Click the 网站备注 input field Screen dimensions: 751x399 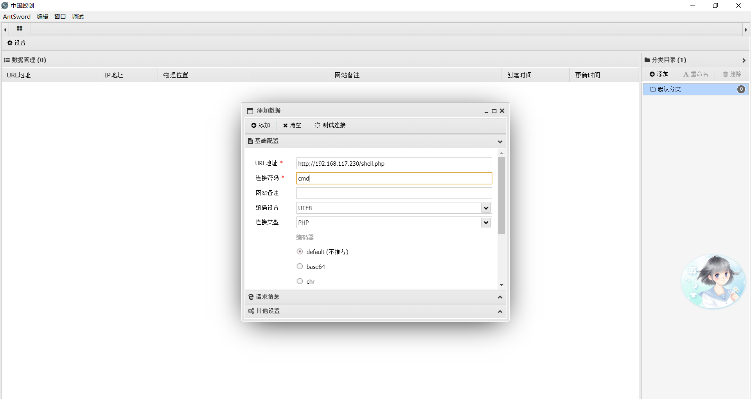click(393, 193)
